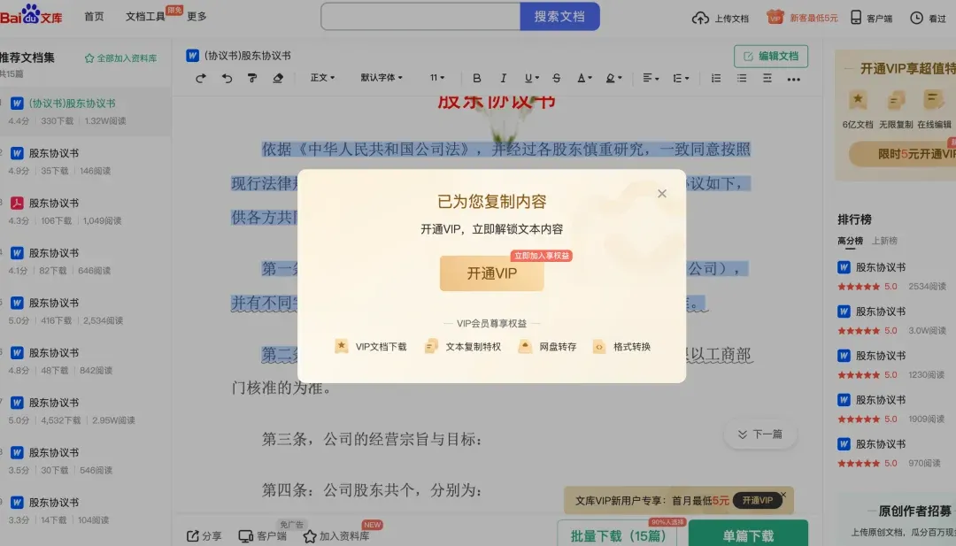Viewport: 956px width, 546px height.
Task: Expand the 默认字体 font dropdown
Action: coord(382,78)
